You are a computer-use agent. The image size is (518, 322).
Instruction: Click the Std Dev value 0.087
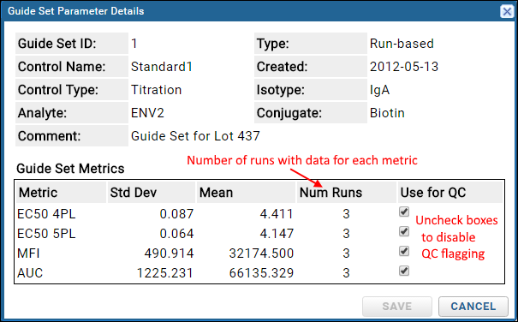click(176, 214)
